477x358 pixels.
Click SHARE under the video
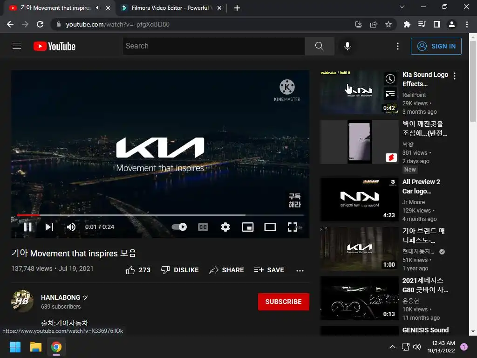click(227, 270)
